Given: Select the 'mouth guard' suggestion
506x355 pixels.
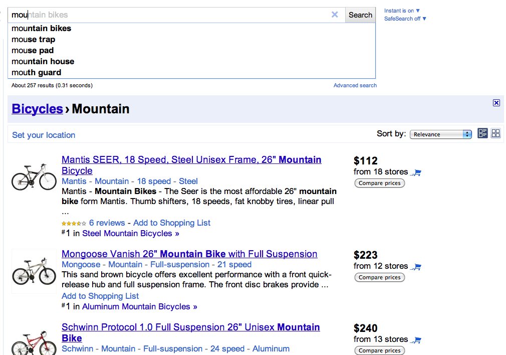Looking at the screenshot, I should (x=192, y=72).
